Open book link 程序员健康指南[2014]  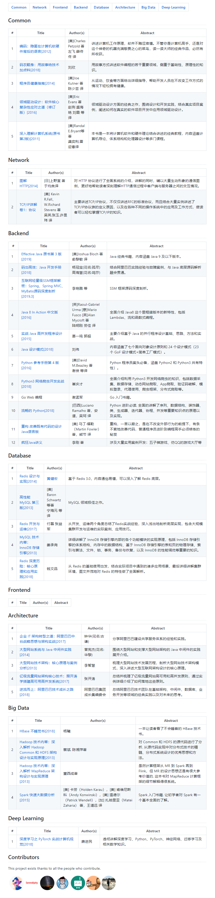[x=37, y=83]
